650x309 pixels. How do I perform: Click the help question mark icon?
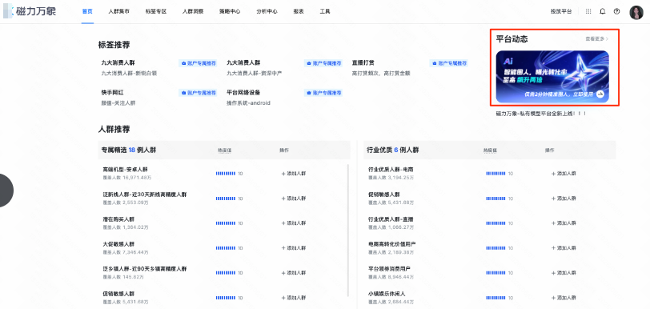click(x=616, y=12)
